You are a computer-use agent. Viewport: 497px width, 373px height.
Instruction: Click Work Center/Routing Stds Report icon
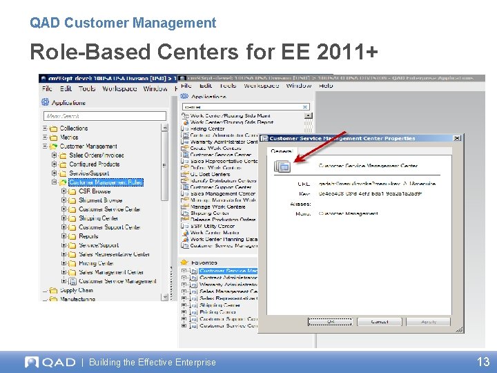[185, 122]
